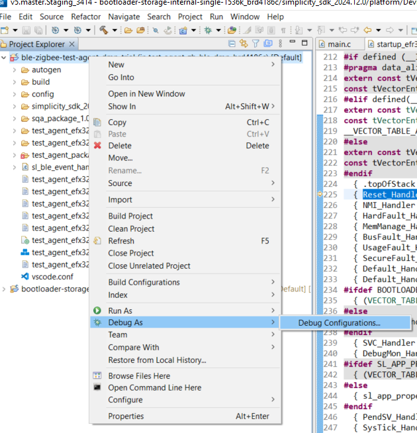
Task: Open Build Configurations submenu
Action: point(185,283)
